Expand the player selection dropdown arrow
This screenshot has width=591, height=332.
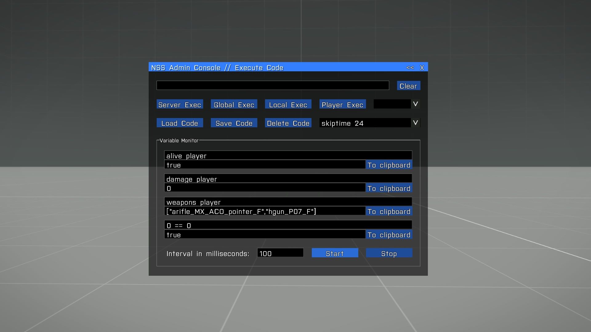(415, 104)
